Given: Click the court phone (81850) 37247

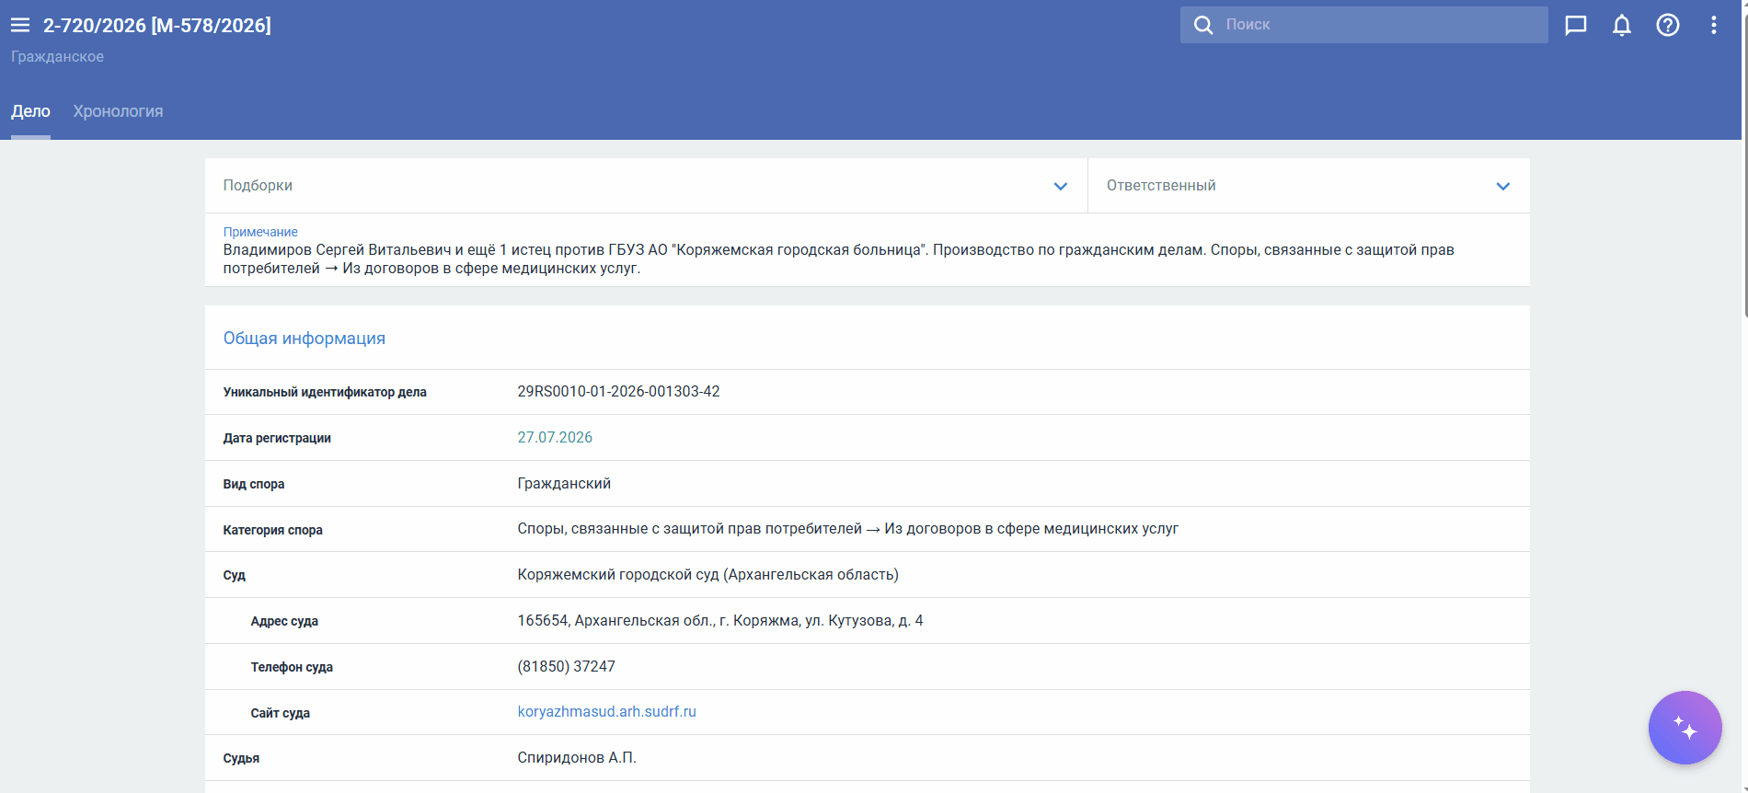Looking at the screenshot, I should tap(566, 667).
